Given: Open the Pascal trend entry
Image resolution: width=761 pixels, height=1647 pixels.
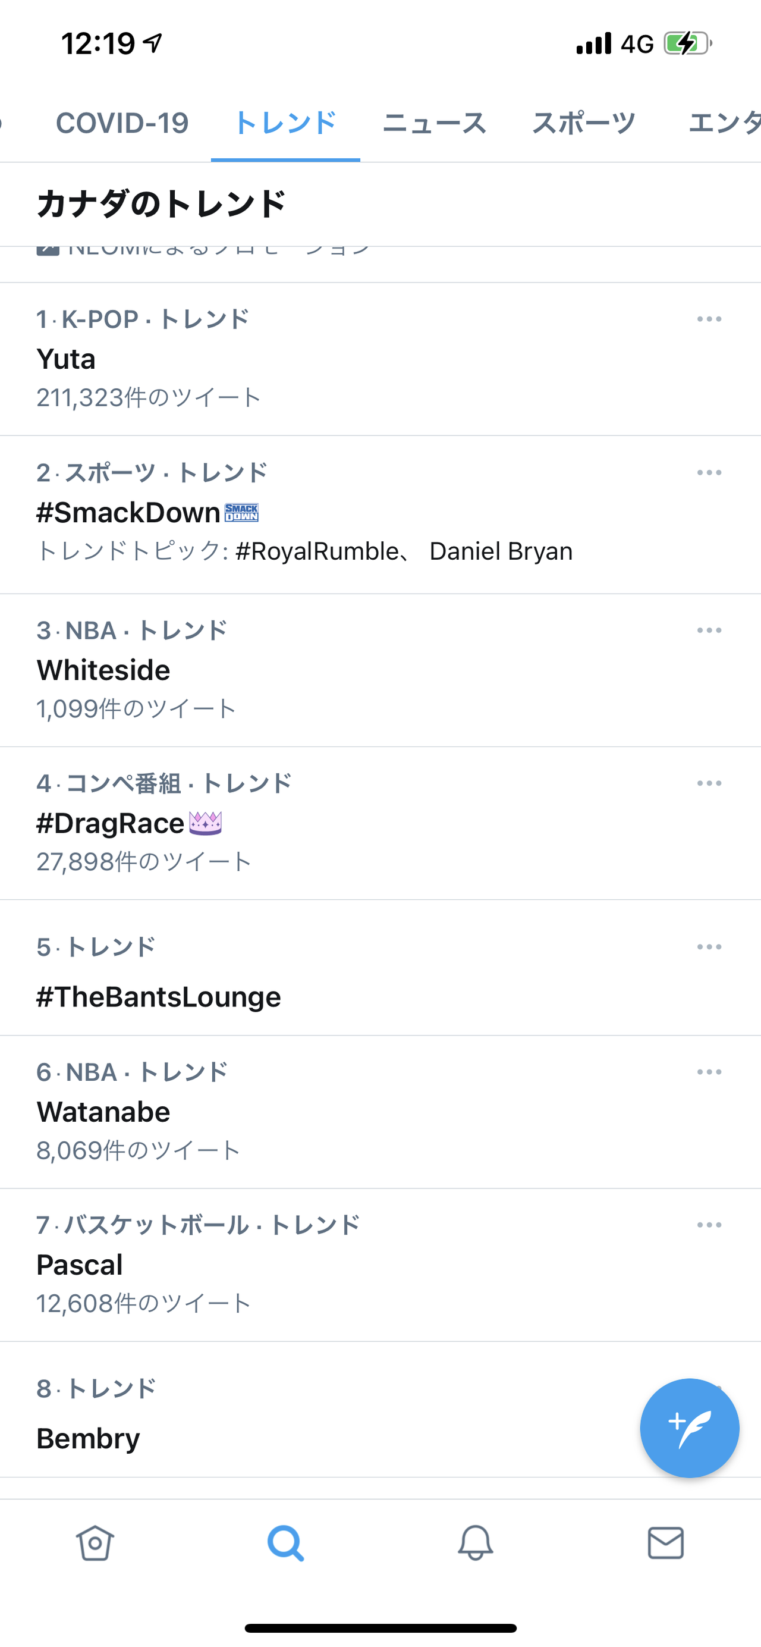Looking at the screenshot, I should coord(79,1265).
